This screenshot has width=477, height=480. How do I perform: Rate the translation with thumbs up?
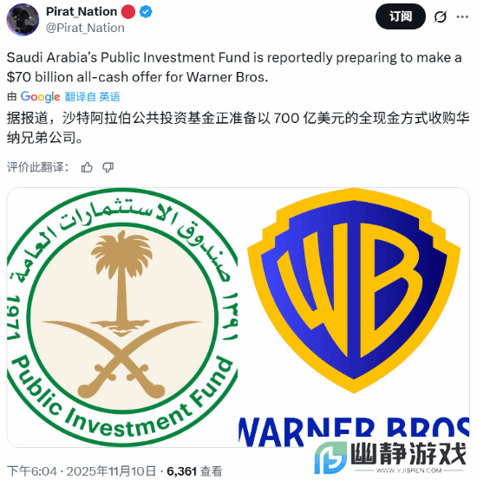[x=87, y=167]
